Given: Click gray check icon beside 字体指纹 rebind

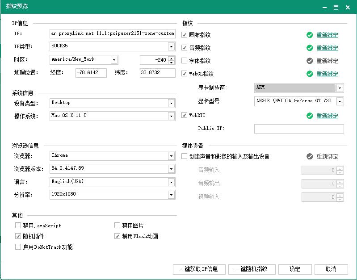Looking at the screenshot, I should click(x=310, y=61).
